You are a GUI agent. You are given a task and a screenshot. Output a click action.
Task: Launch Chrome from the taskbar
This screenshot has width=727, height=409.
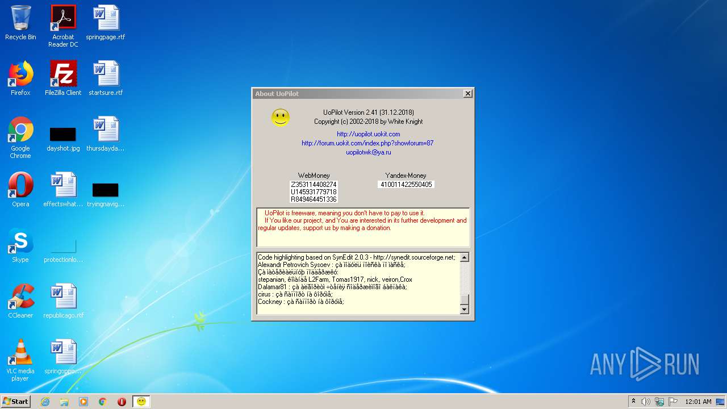point(103,402)
